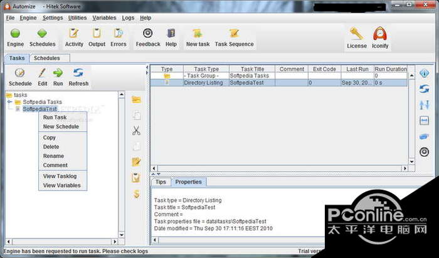Sort by the Last Run column header

pyautogui.click(x=357, y=69)
